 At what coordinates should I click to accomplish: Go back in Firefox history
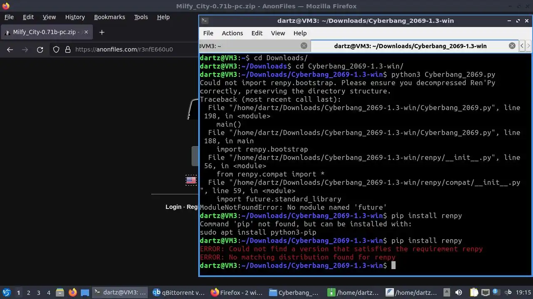pos(10,49)
